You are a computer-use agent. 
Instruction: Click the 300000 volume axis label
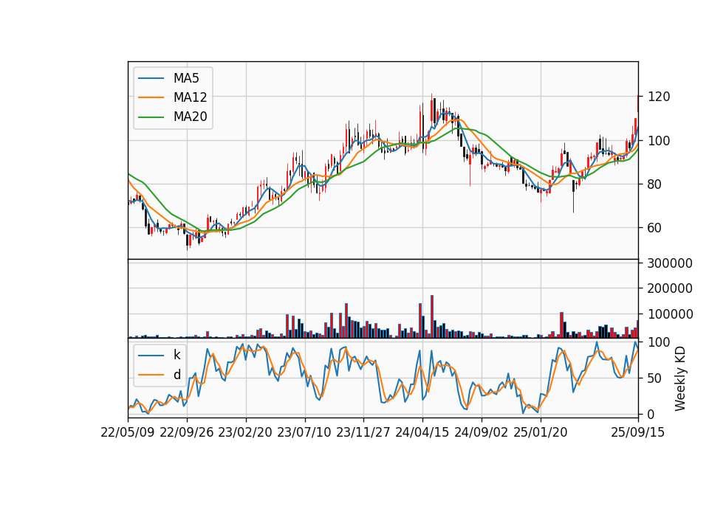click(x=670, y=263)
